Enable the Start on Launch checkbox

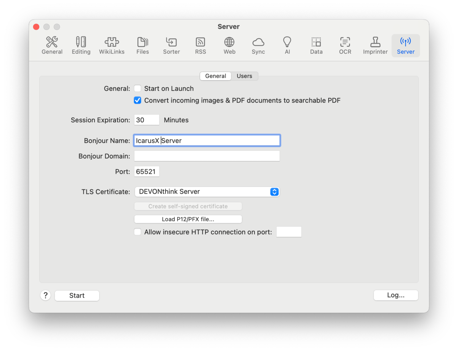click(138, 89)
